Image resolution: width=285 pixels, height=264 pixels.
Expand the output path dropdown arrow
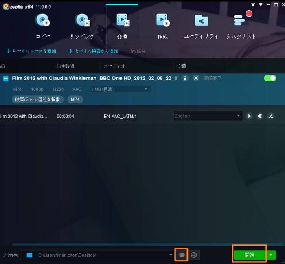click(171, 255)
